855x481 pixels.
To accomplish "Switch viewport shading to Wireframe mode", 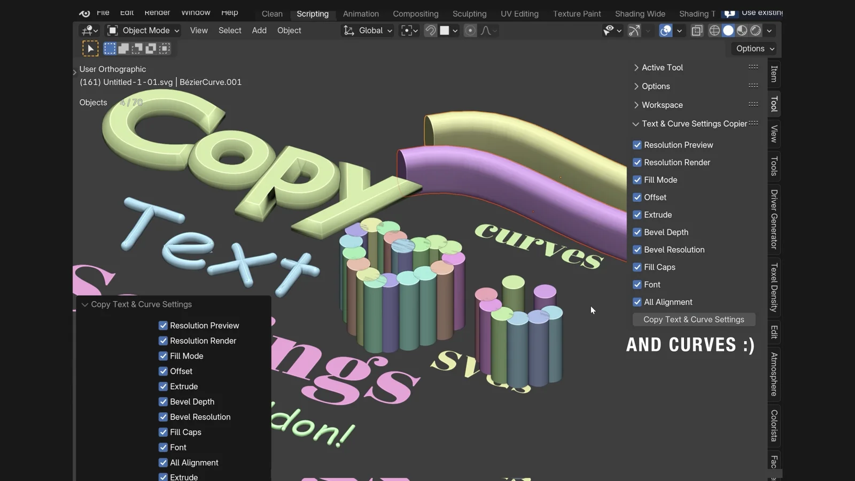I will coord(714,30).
